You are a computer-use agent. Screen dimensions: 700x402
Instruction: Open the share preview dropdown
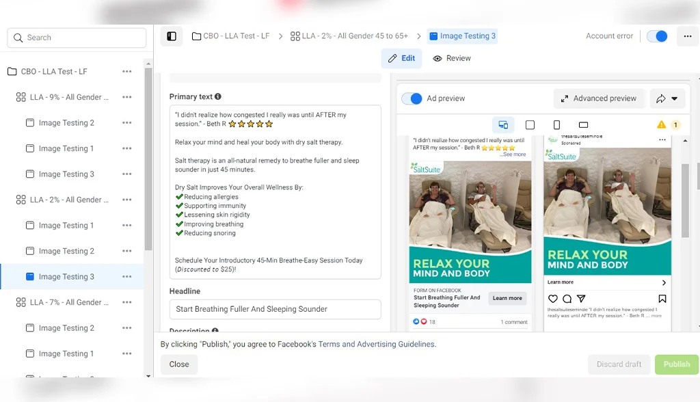click(x=667, y=98)
